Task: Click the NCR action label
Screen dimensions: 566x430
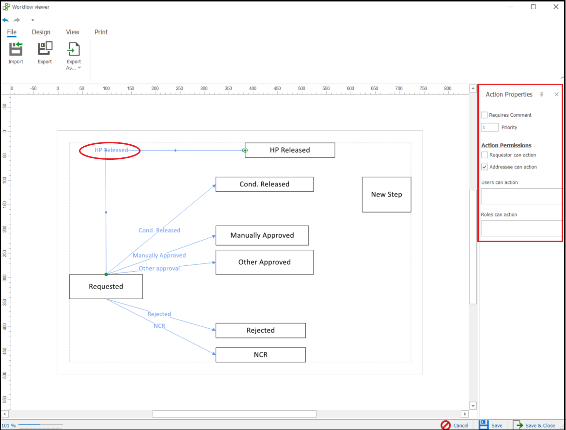Action: coord(159,326)
